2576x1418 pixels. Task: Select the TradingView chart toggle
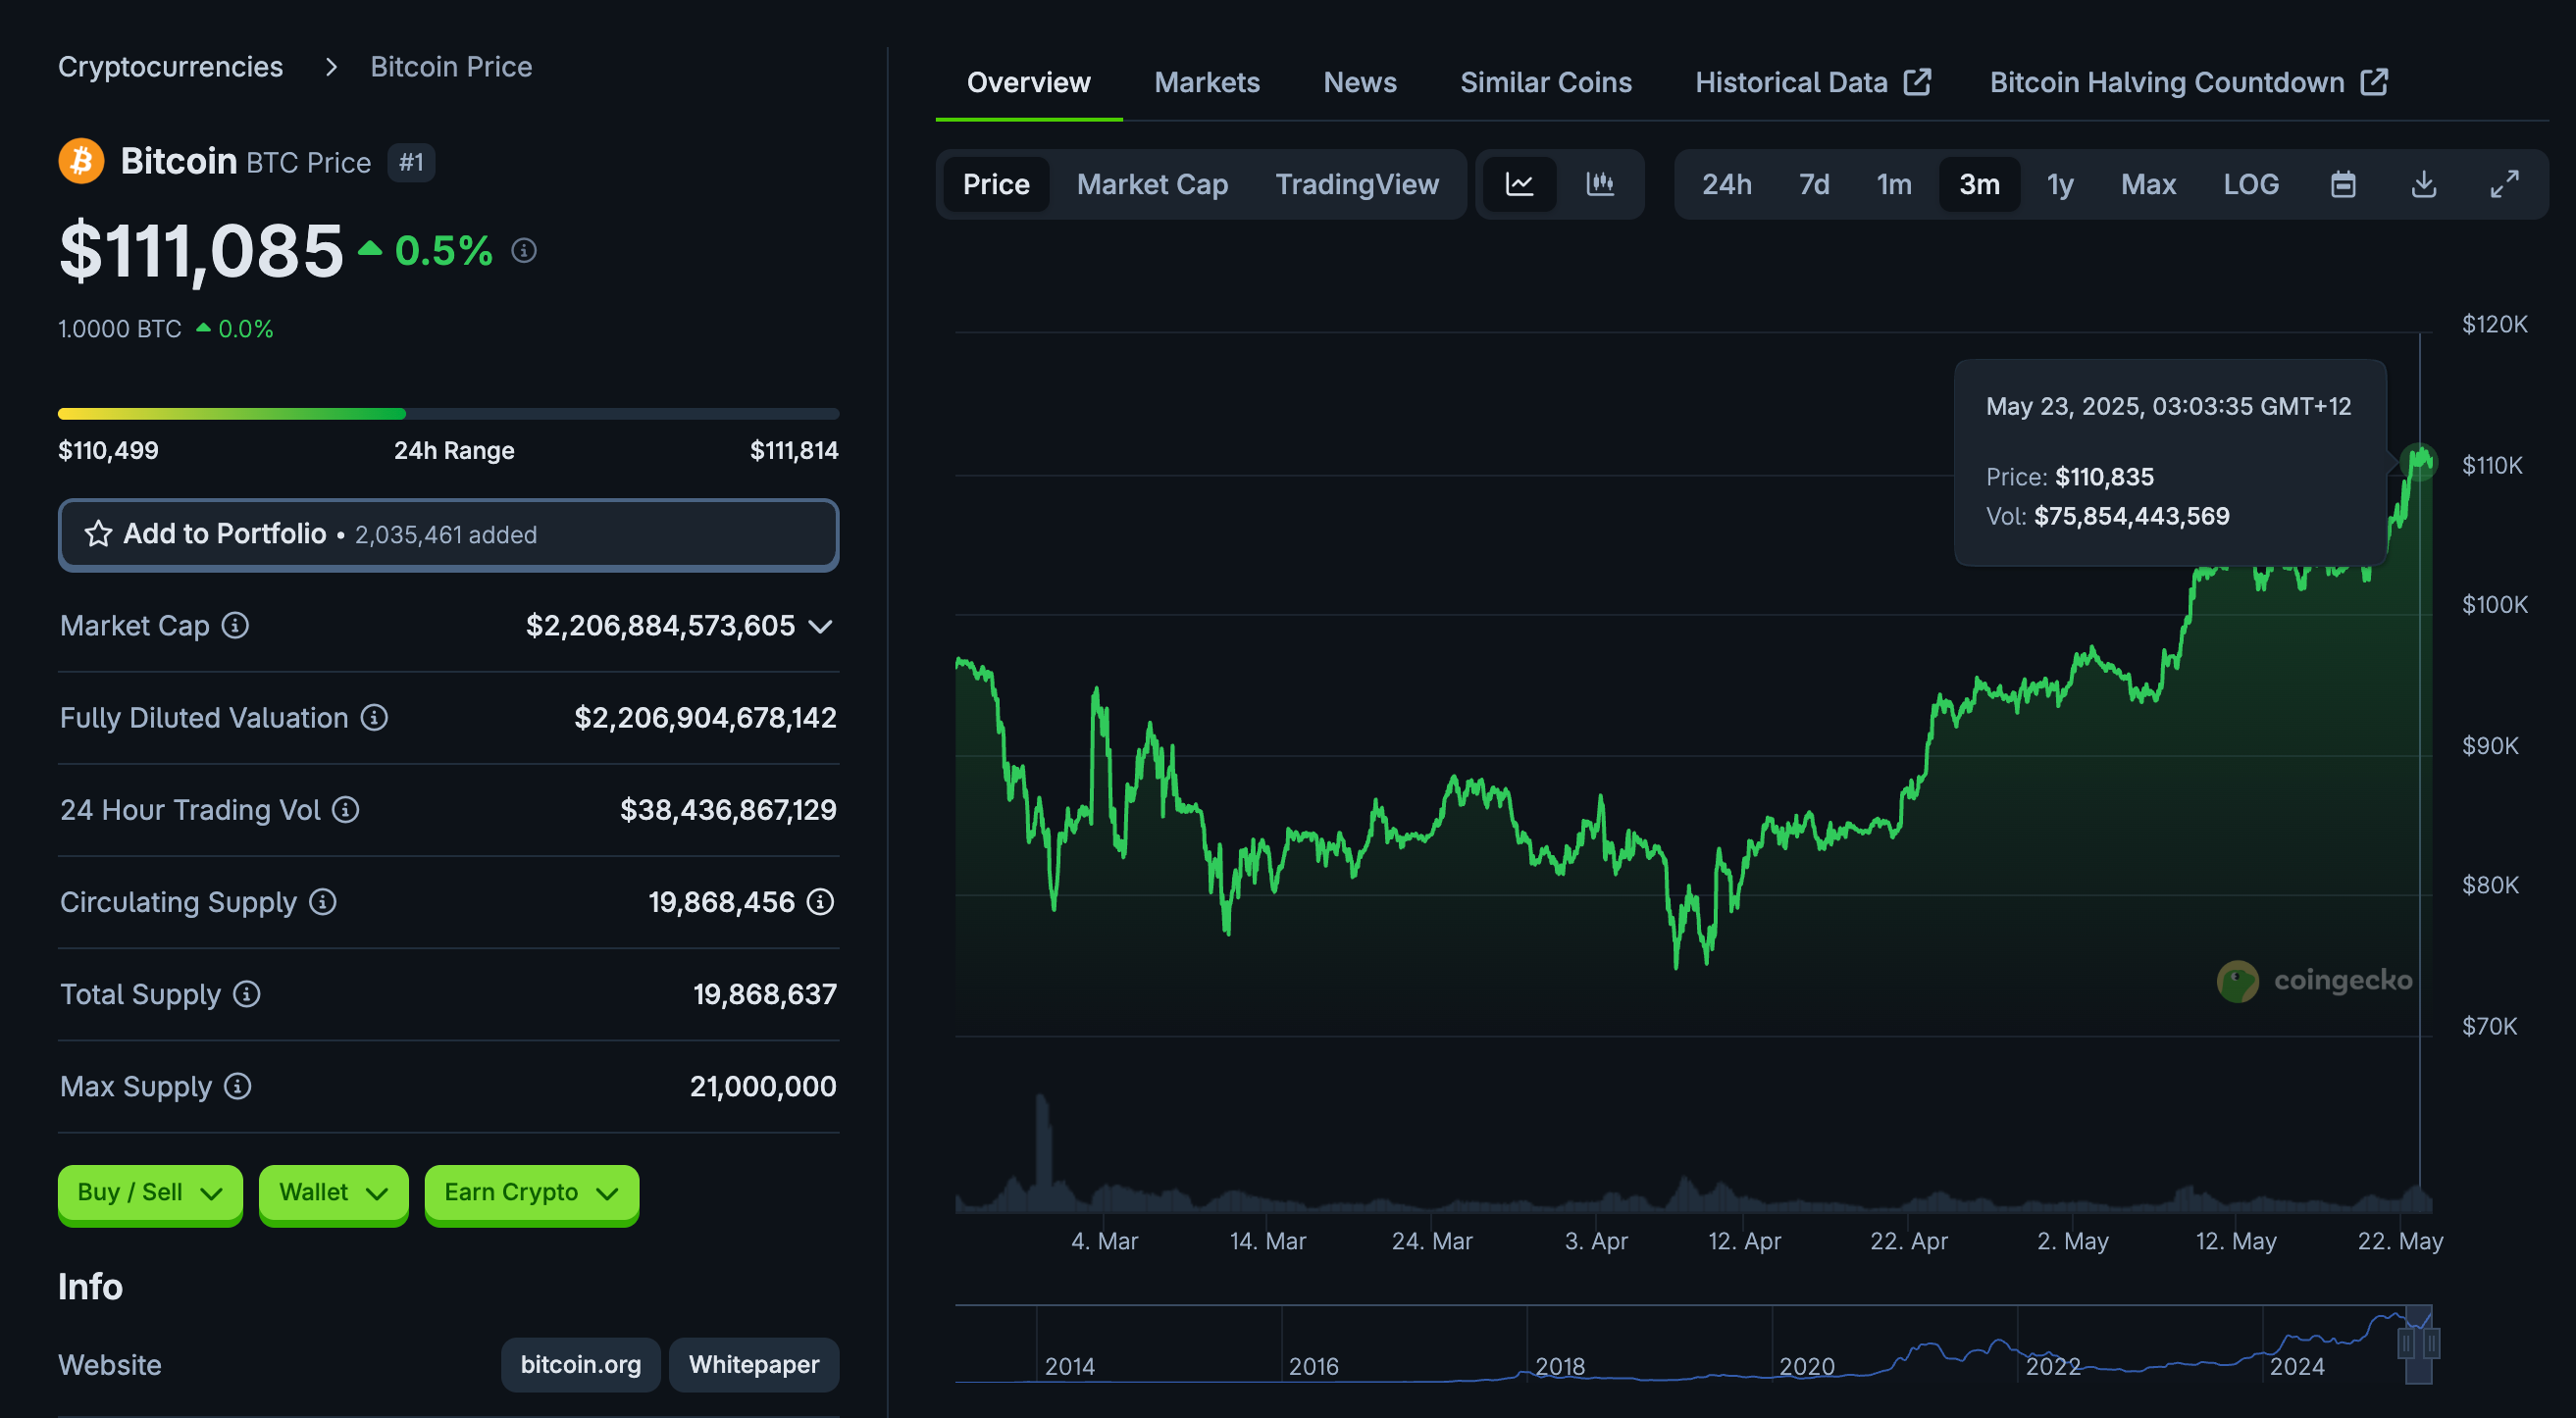pyautogui.click(x=1357, y=184)
